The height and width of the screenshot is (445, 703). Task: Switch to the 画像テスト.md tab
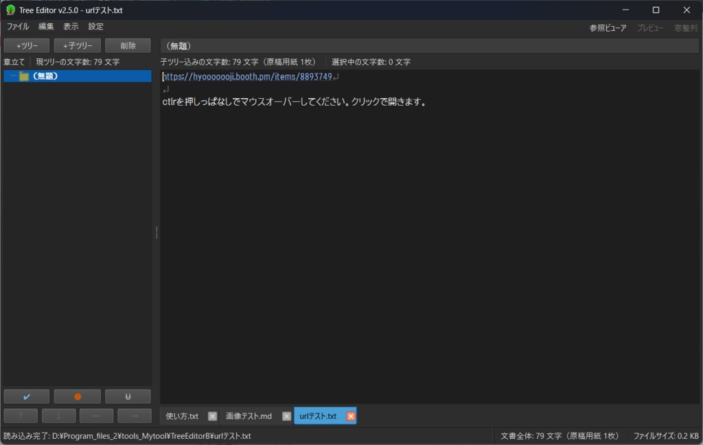pyautogui.click(x=249, y=416)
